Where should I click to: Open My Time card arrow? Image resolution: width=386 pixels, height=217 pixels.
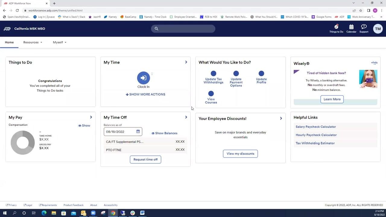[x=186, y=62]
